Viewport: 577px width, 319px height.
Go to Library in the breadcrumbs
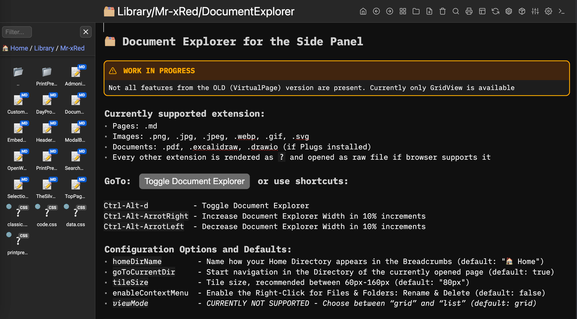(x=44, y=48)
